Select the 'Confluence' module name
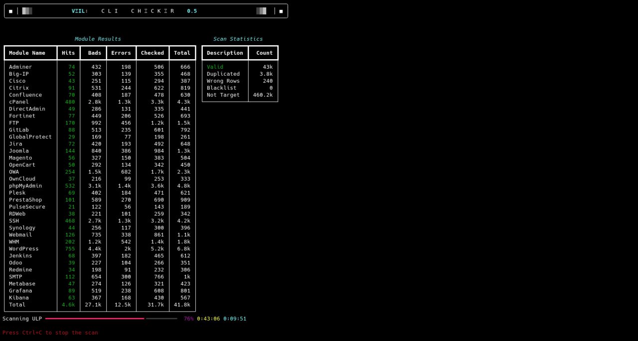 tap(25, 95)
